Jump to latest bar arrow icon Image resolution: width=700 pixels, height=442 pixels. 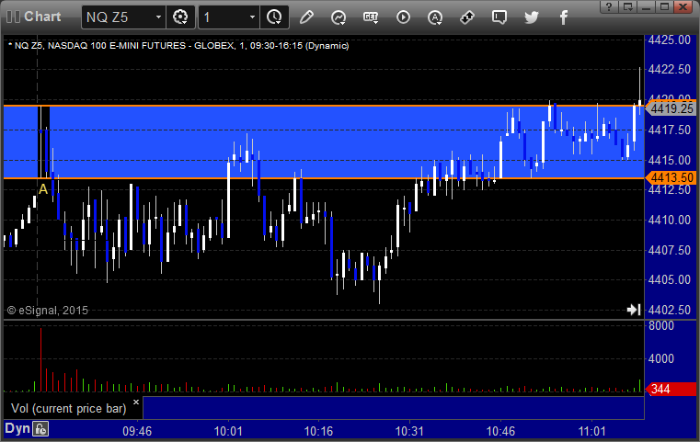tap(634, 310)
